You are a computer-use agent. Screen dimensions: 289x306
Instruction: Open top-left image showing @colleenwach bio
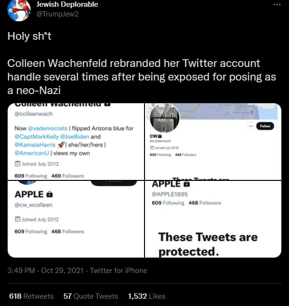click(76, 142)
